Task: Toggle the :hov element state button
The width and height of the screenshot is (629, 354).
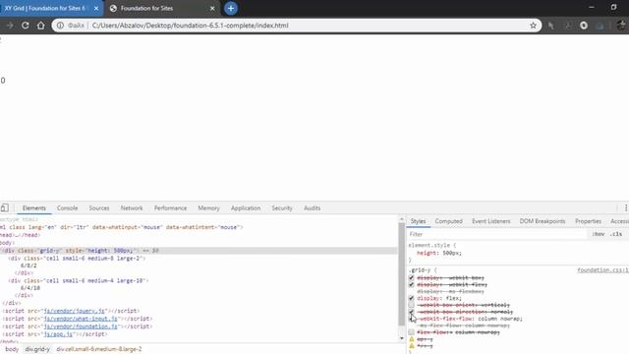Action: coord(599,234)
